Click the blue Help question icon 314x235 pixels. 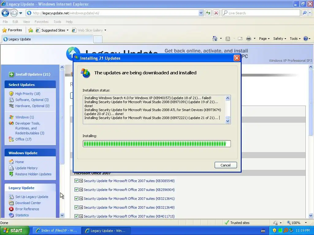[306, 39]
